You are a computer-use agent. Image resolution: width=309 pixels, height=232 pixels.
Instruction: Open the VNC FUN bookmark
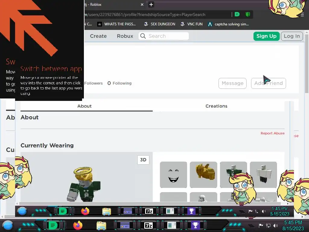(192, 24)
